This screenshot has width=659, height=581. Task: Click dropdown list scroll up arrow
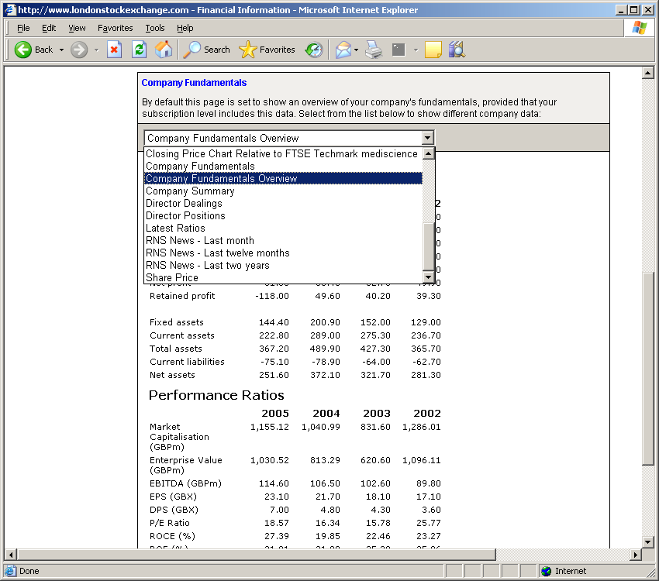click(x=428, y=153)
